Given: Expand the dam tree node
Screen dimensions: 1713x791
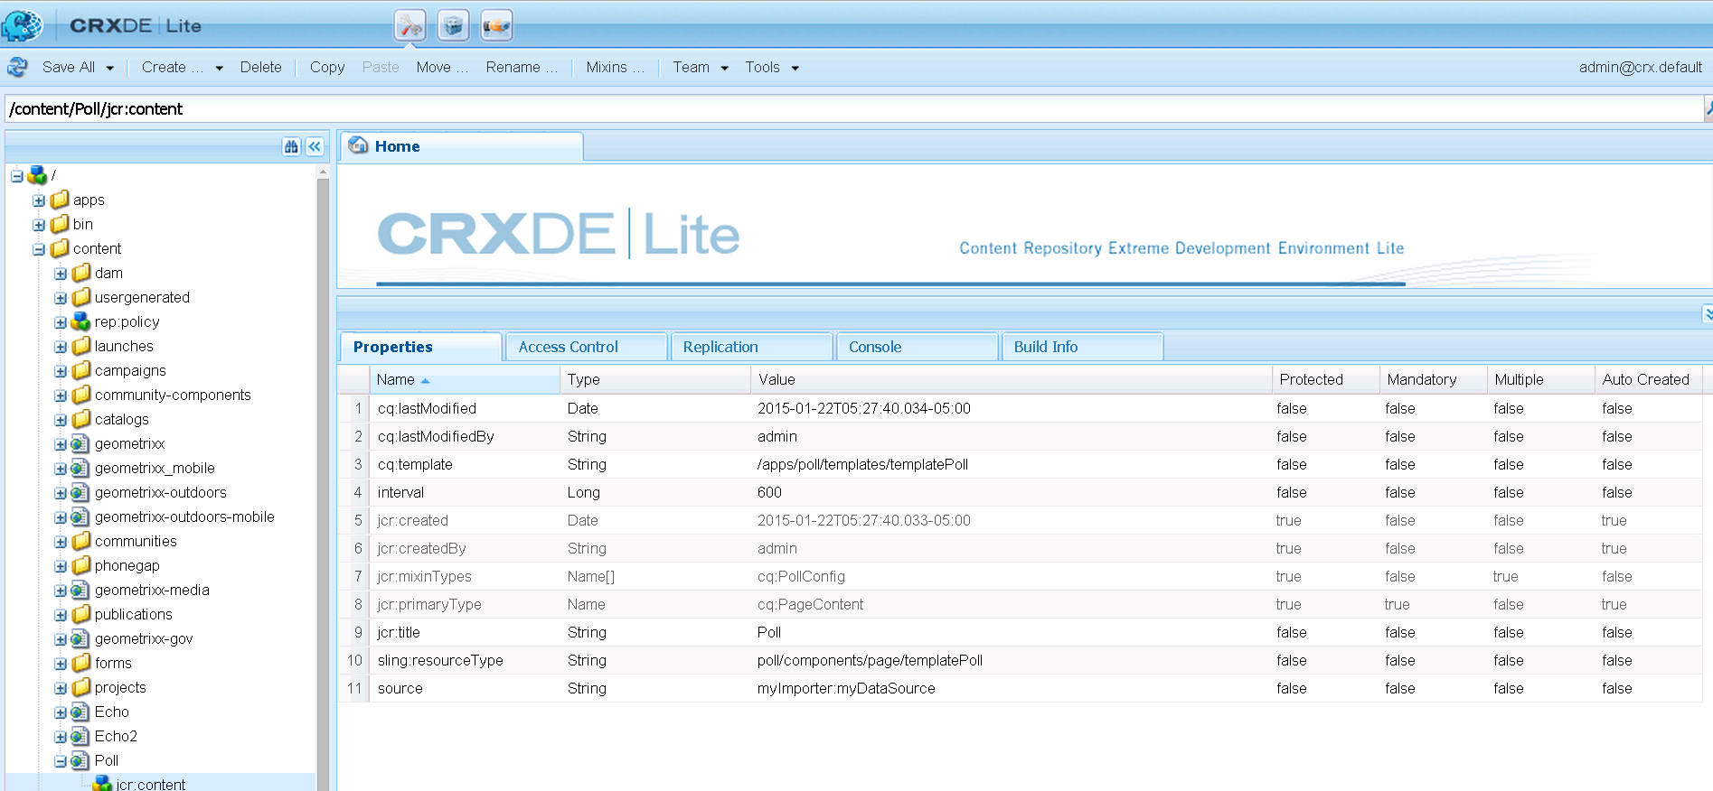Looking at the screenshot, I should (61, 274).
